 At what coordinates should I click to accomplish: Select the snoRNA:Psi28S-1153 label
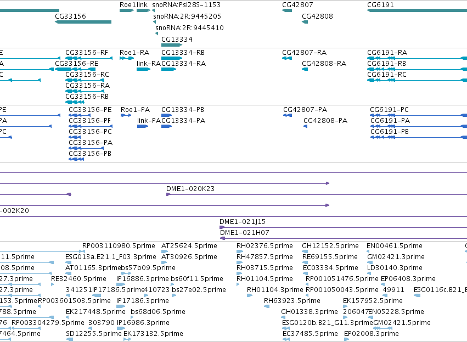187,5
